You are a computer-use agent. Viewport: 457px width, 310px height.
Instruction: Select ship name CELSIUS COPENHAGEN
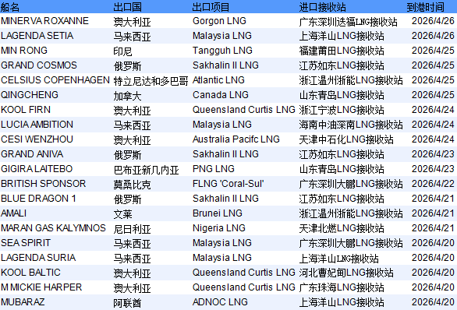[x=55, y=80]
